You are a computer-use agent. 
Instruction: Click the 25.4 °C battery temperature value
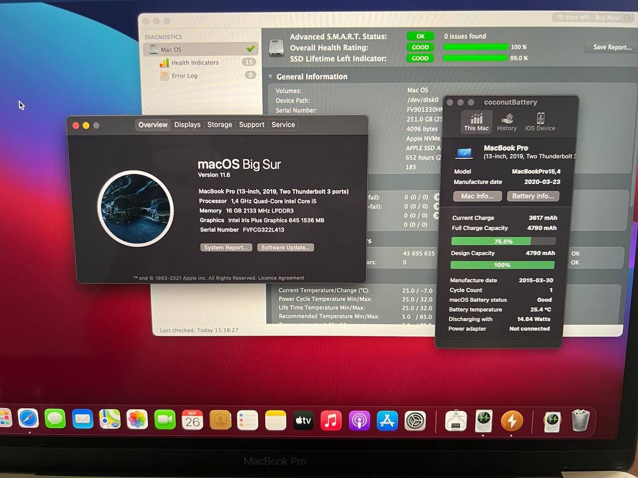[541, 310]
